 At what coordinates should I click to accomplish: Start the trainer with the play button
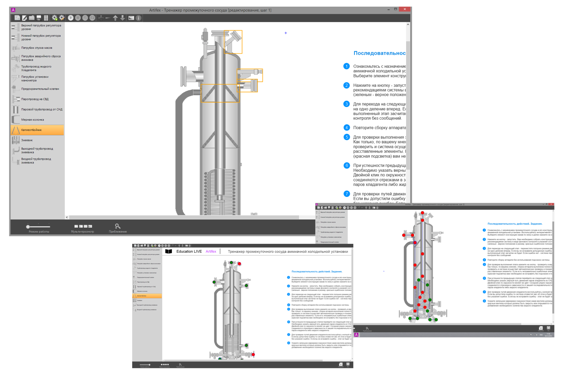coord(71,18)
